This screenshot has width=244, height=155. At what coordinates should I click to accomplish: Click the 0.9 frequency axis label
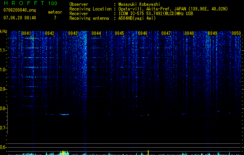tap(3, 89)
